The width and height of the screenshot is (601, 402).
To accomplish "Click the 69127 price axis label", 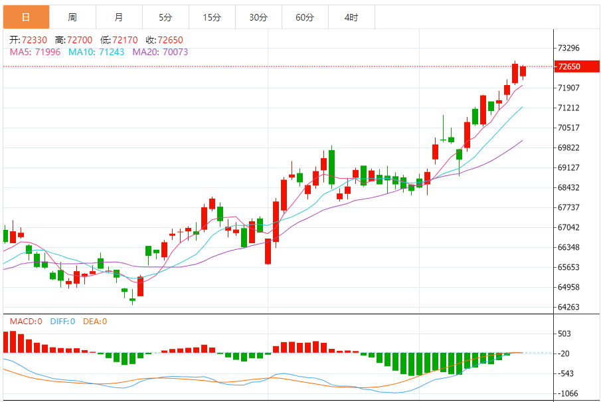I will tap(569, 167).
